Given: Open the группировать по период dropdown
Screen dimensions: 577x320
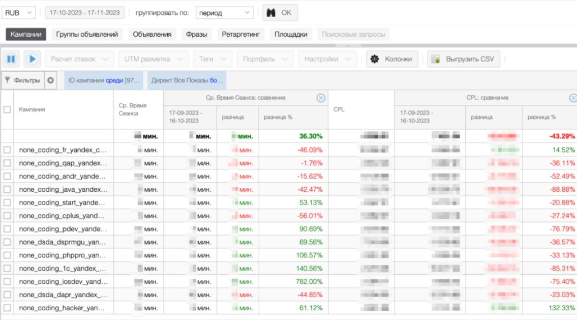Looking at the screenshot, I should point(225,13).
